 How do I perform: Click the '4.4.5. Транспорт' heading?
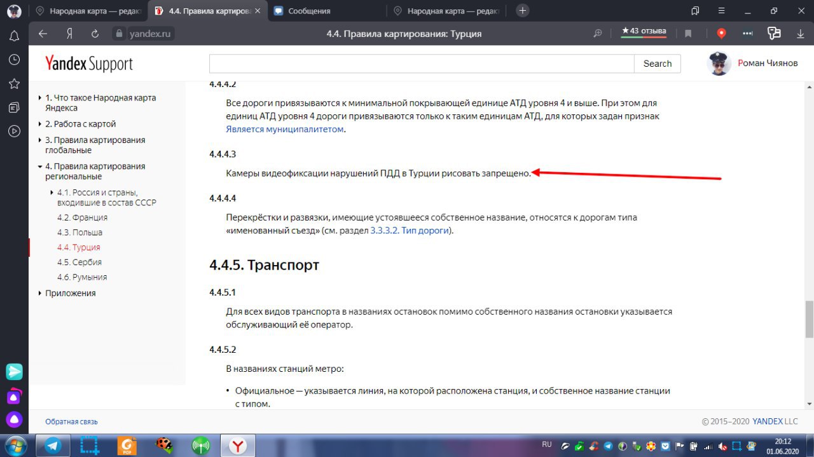264,265
